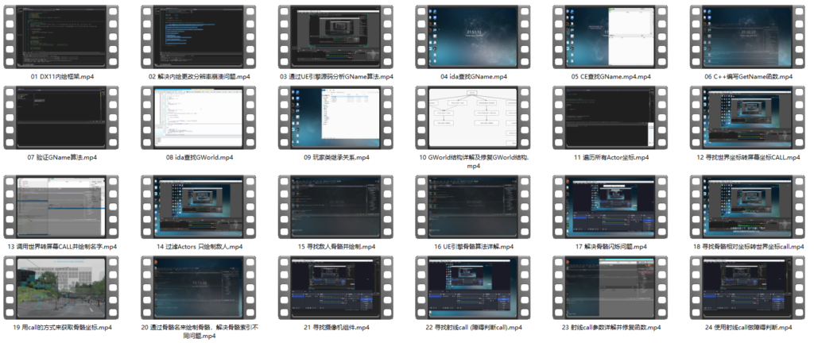Image resolution: width=814 pixels, height=346 pixels.
Task: Select thumbnail of 21 寻找摄像机组件.mp4
Action: (336, 288)
